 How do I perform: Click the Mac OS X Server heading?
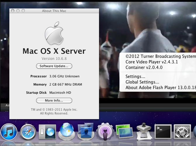[54, 51]
